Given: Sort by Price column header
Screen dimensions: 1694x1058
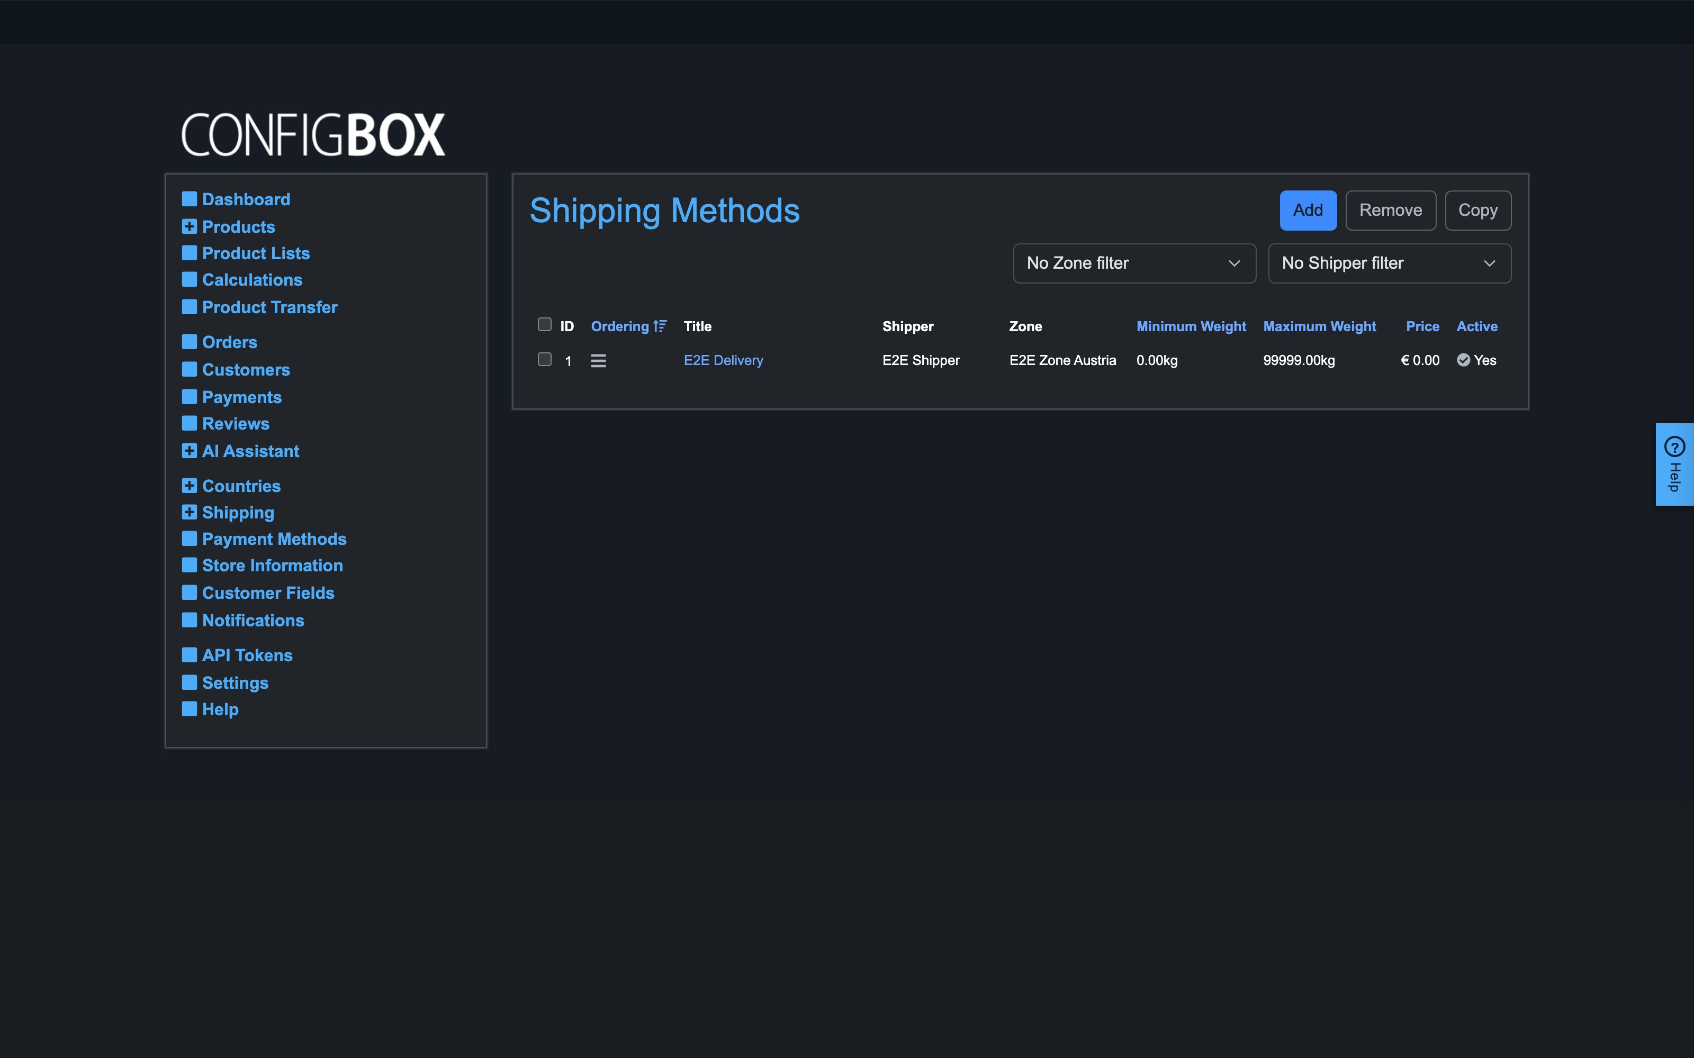Looking at the screenshot, I should [1422, 326].
